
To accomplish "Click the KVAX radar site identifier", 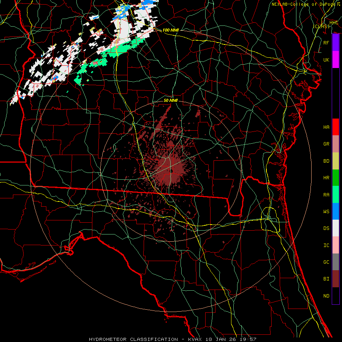I will click(x=195, y=339).
